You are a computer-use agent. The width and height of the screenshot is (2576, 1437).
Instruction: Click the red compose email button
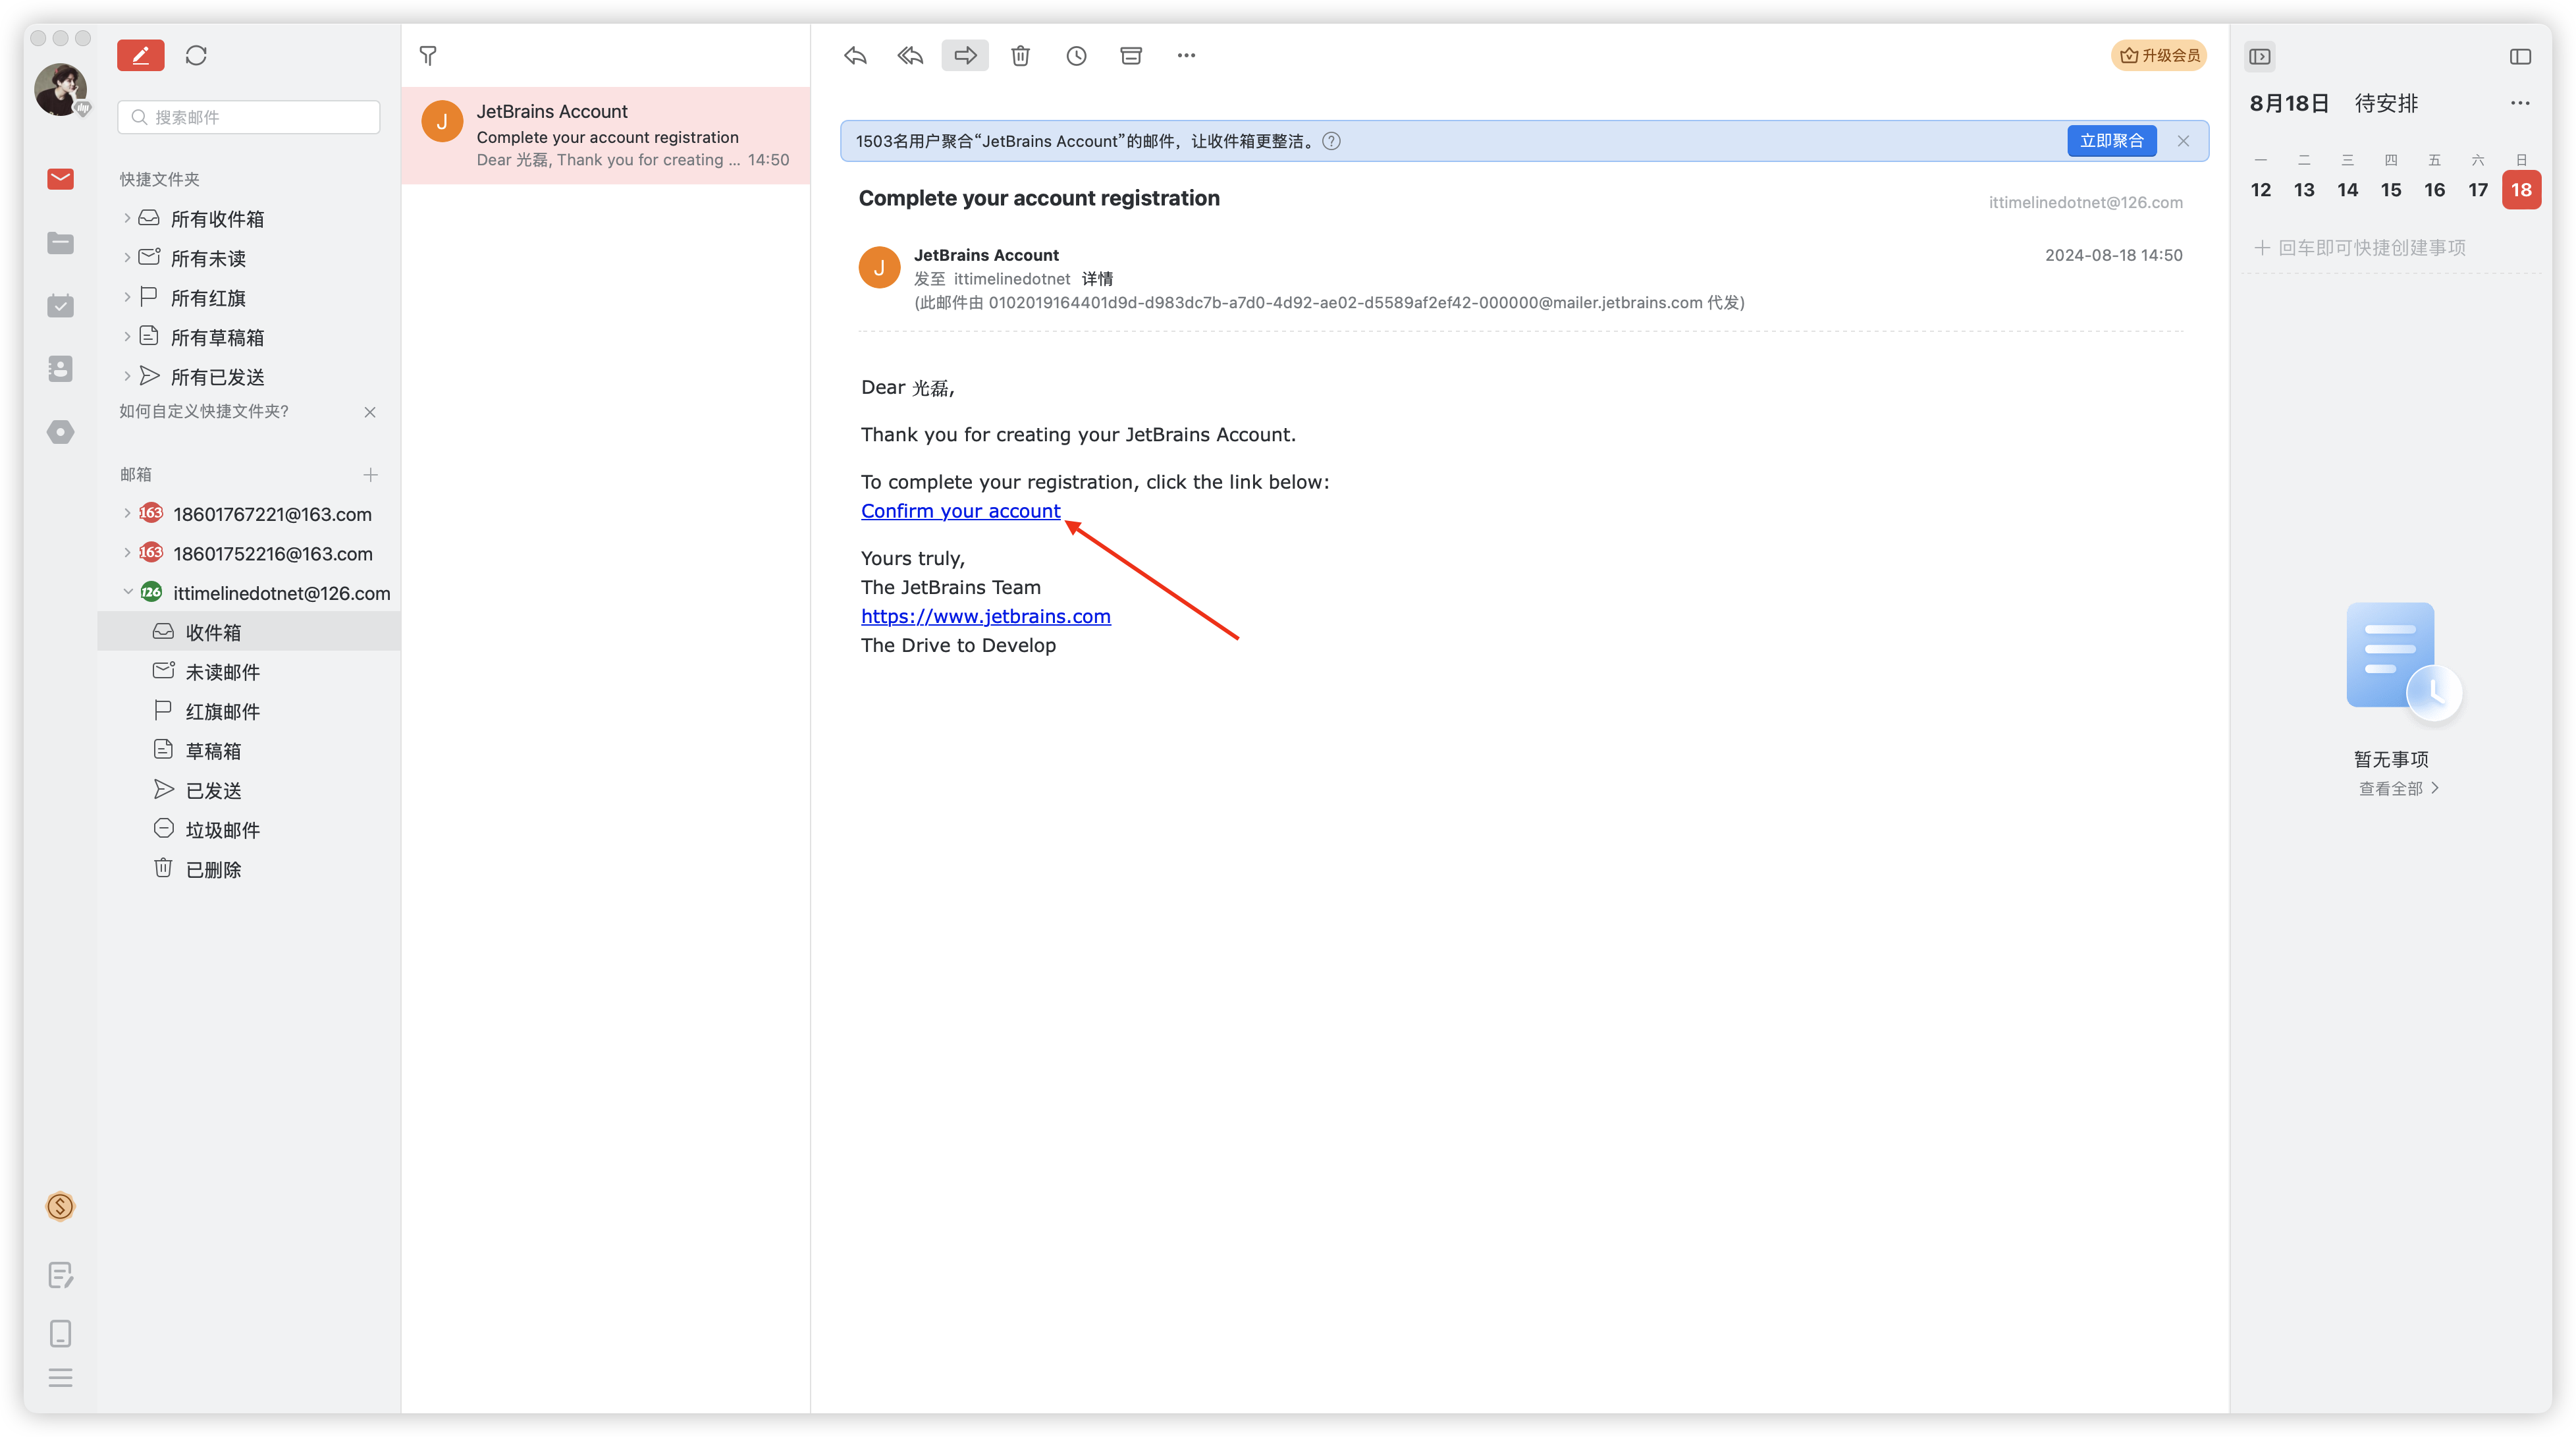click(140, 55)
